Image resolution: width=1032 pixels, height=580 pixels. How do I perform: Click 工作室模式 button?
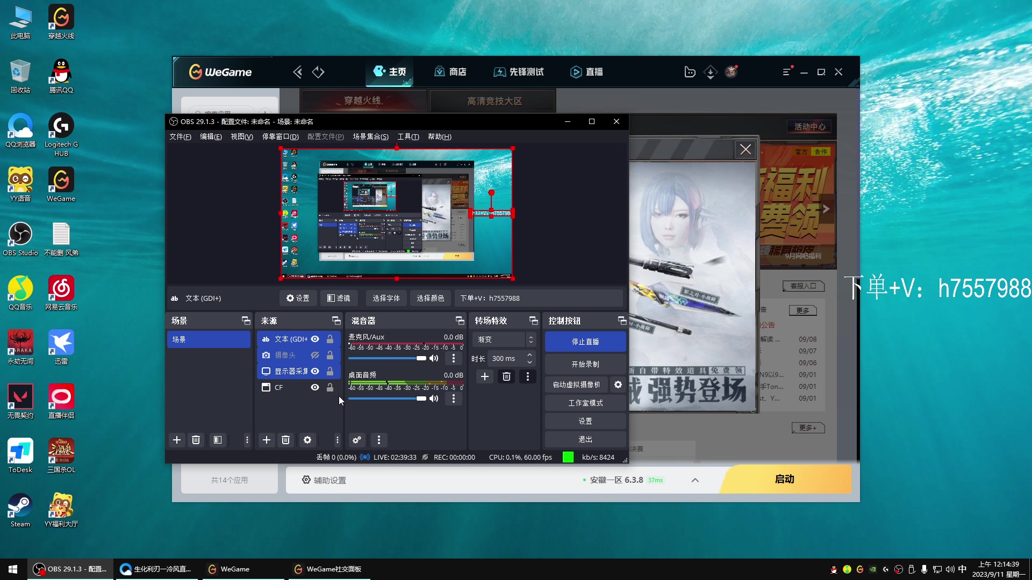[x=585, y=403]
